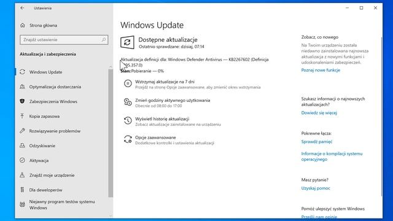Open Wyświetl historię aktualizacji

point(162,118)
